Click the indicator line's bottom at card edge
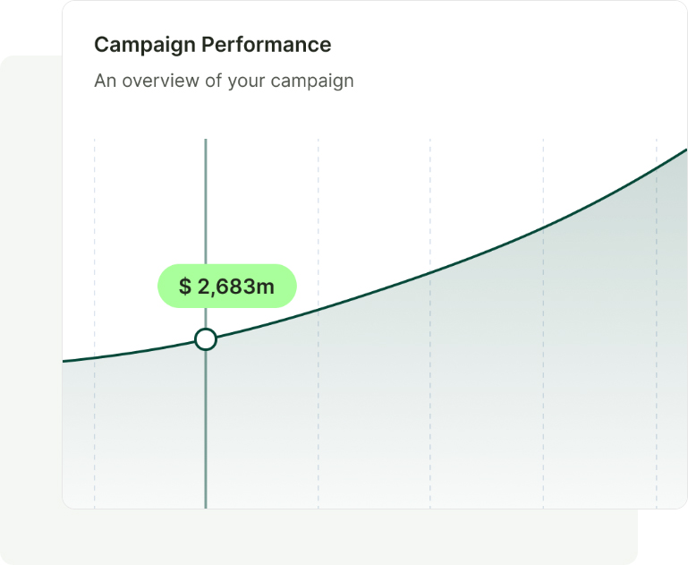The image size is (688, 565). coord(206,505)
